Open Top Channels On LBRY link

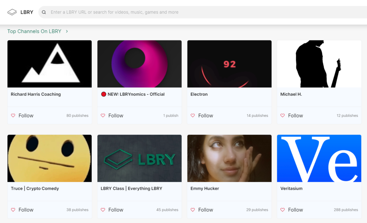[34, 31]
